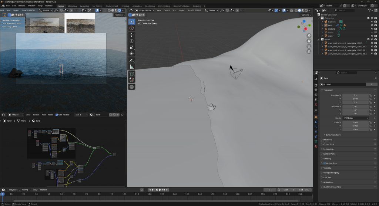Open the Render menu

(22, 6)
